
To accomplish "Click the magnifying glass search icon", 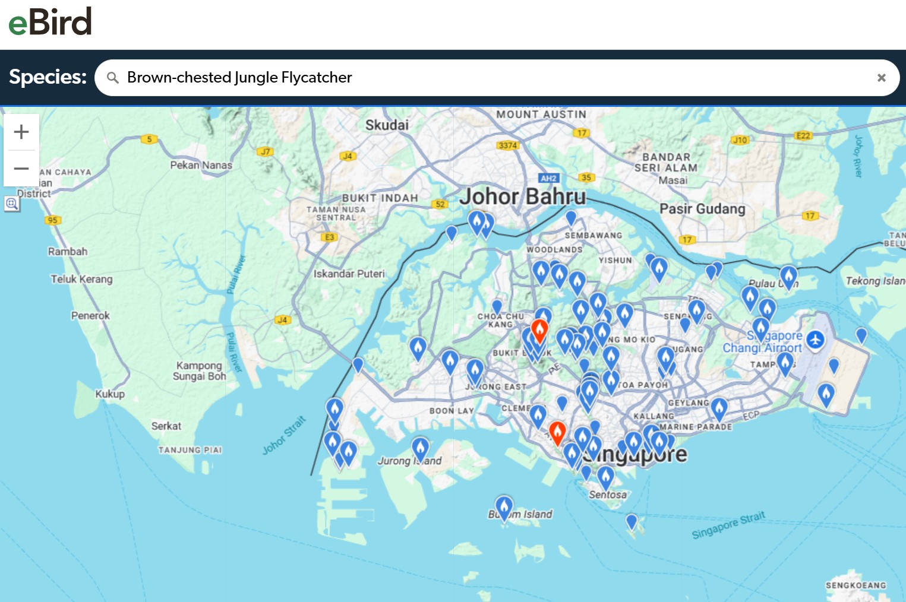I will coord(112,78).
